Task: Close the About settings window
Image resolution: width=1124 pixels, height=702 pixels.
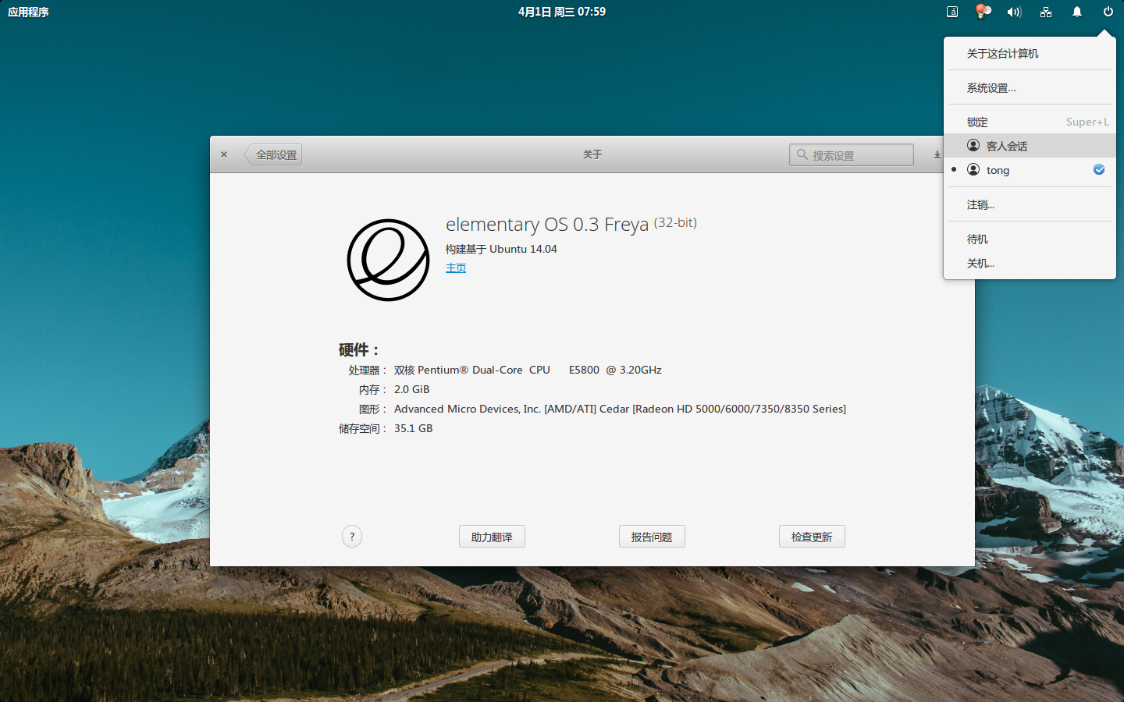Action: 224,154
